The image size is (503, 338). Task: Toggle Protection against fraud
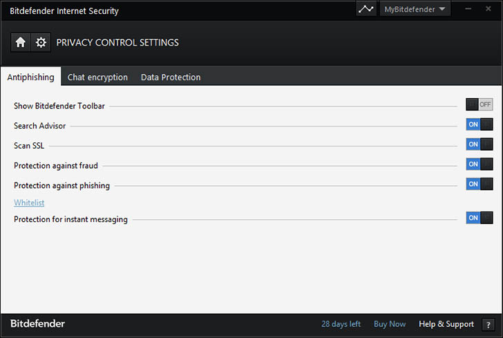click(x=480, y=164)
